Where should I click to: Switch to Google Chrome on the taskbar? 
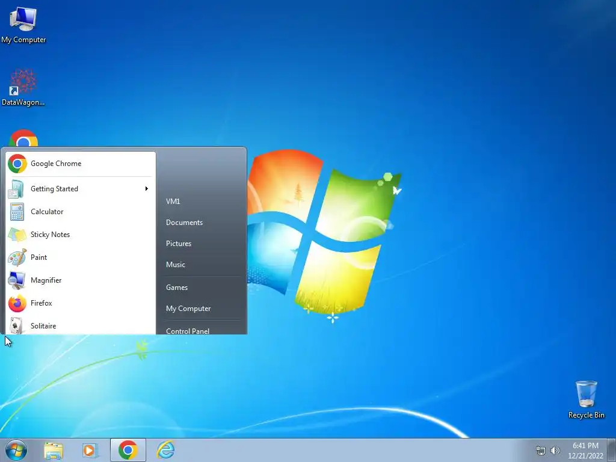click(128, 450)
